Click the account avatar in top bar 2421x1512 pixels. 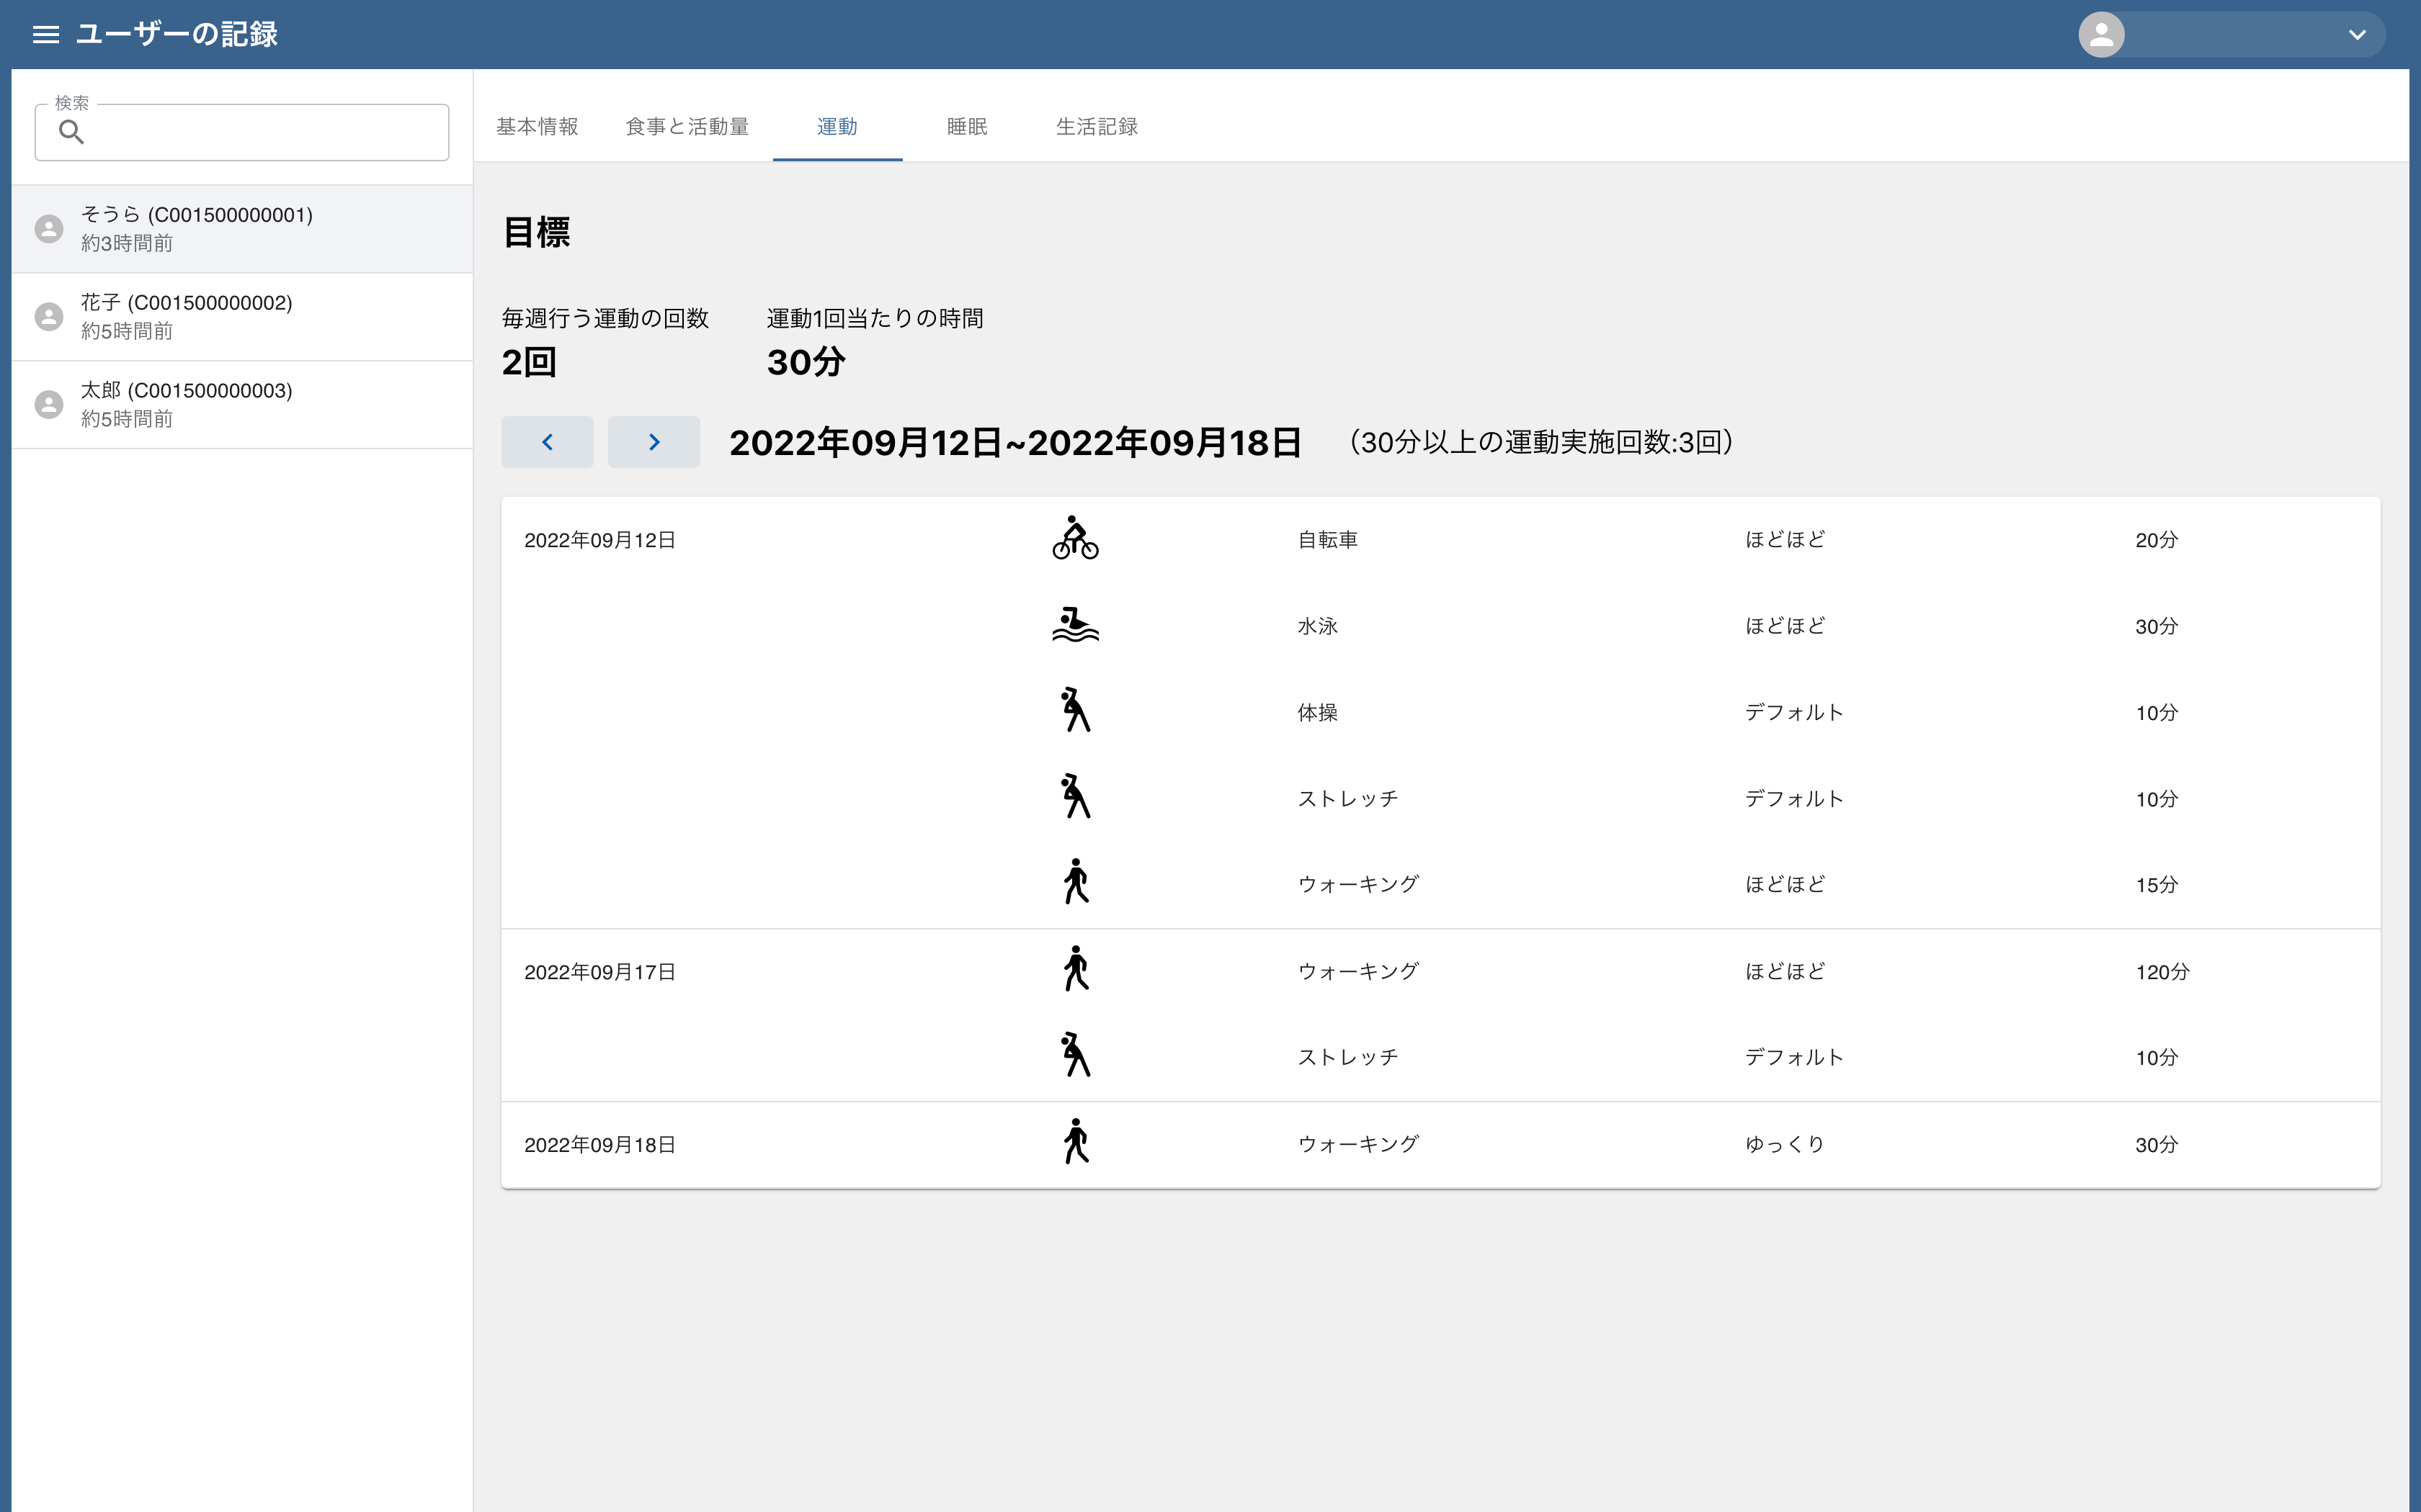pyautogui.click(x=2101, y=35)
